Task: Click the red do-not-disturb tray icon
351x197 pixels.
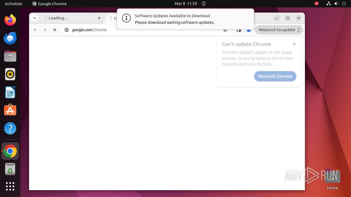Action: 316,4
